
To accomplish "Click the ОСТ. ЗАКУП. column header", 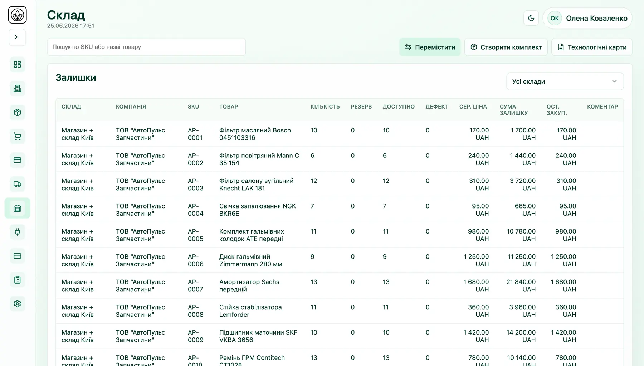I will coord(556,110).
